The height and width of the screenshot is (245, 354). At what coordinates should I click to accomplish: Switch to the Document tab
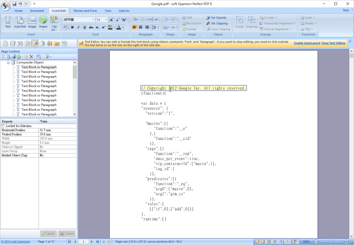[37, 11]
